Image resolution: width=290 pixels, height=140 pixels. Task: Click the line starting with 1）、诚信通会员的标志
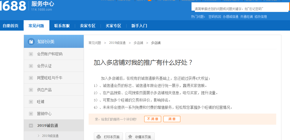click(150, 86)
